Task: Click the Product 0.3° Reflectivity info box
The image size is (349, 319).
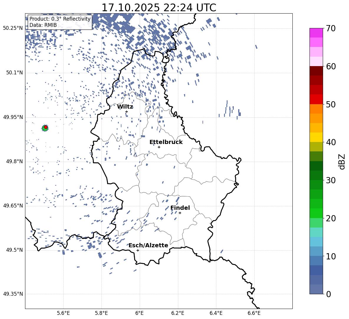Action: pos(60,22)
